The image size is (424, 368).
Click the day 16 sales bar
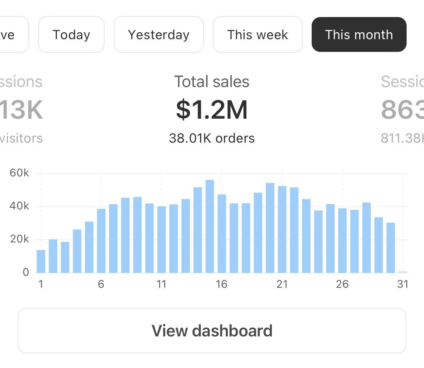[222, 234]
